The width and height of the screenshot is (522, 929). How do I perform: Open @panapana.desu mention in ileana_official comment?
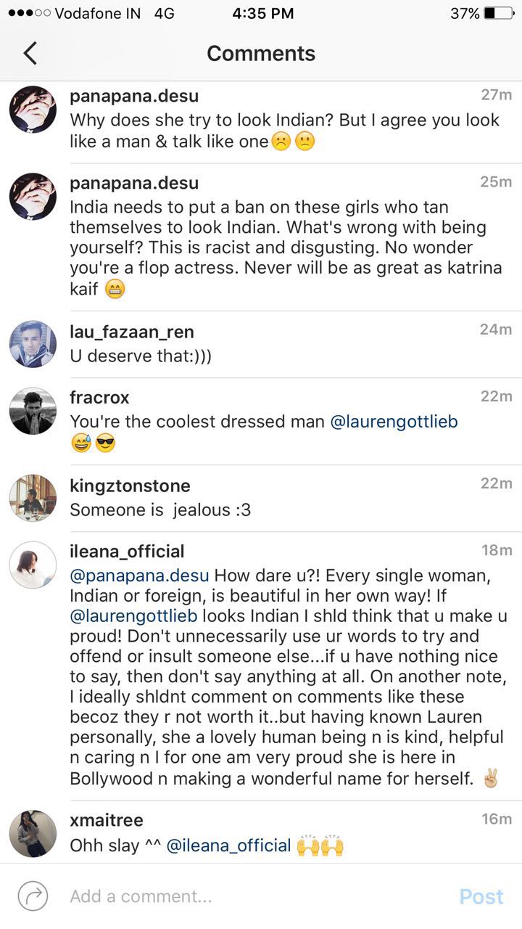coord(139,576)
